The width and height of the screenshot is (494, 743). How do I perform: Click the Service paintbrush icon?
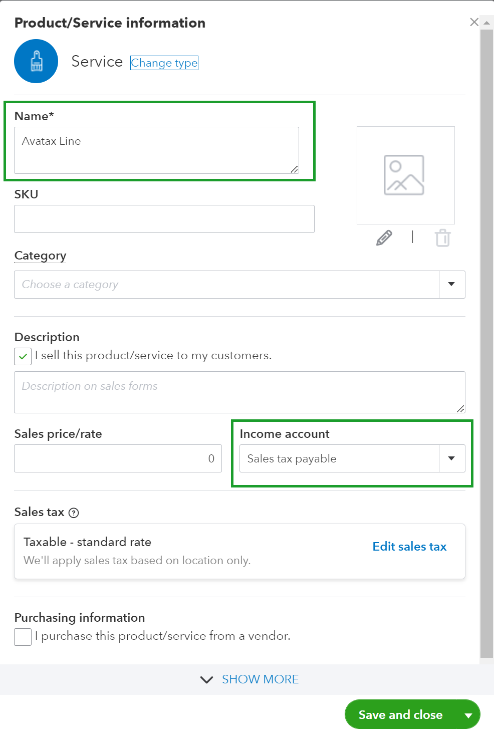point(36,61)
